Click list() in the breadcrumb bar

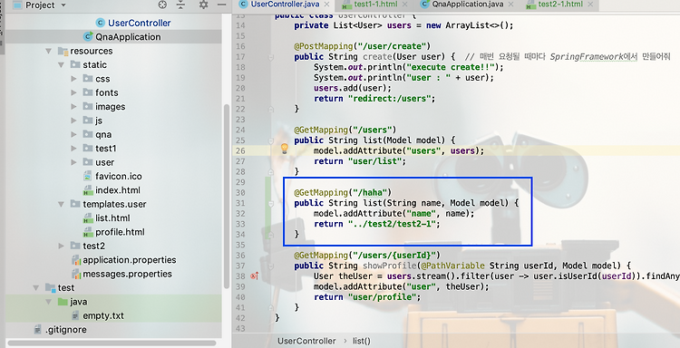pos(361,341)
